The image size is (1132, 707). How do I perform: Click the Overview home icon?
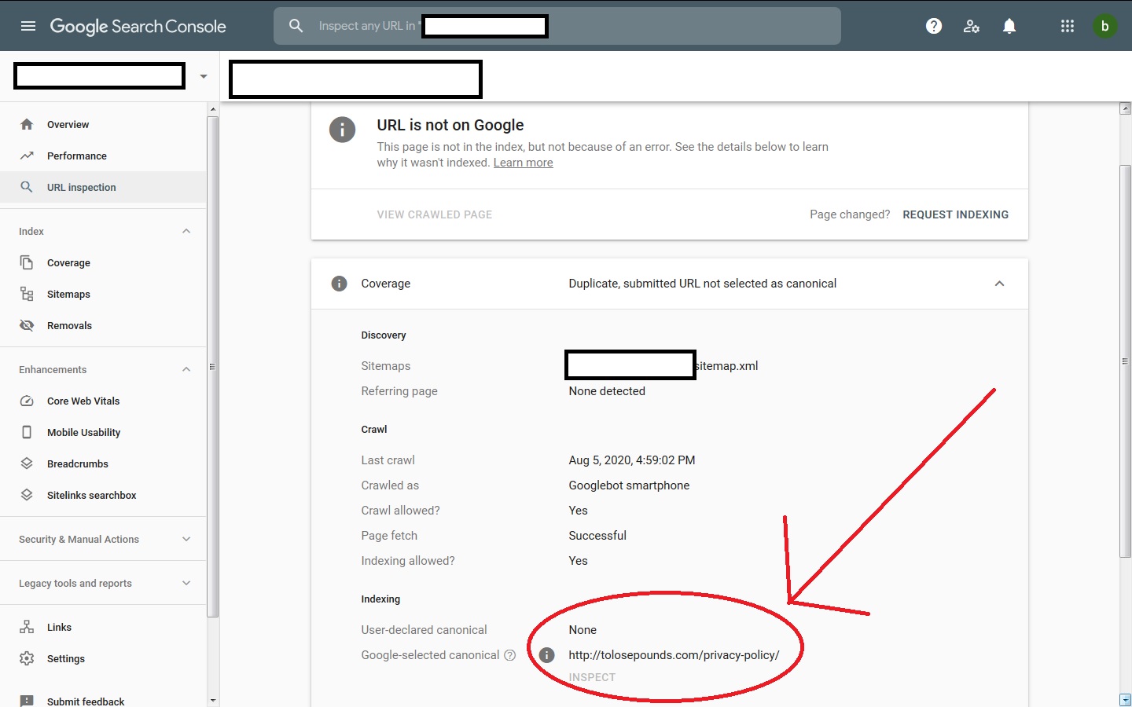(x=27, y=124)
